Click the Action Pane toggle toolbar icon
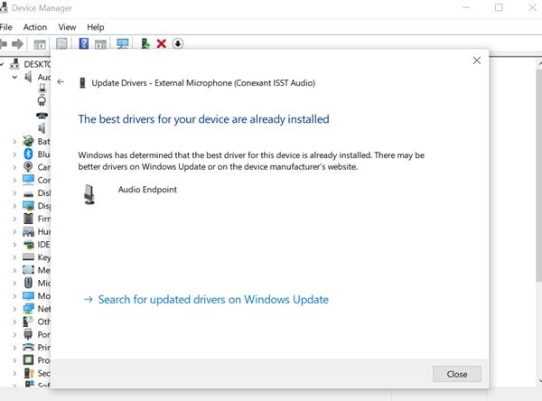Image resolution: width=542 pixels, height=401 pixels. click(100, 44)
